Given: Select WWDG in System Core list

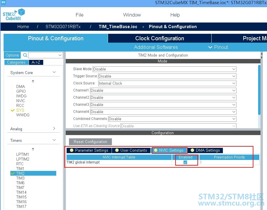Looking at the screenshot, I should click(23, 115).
